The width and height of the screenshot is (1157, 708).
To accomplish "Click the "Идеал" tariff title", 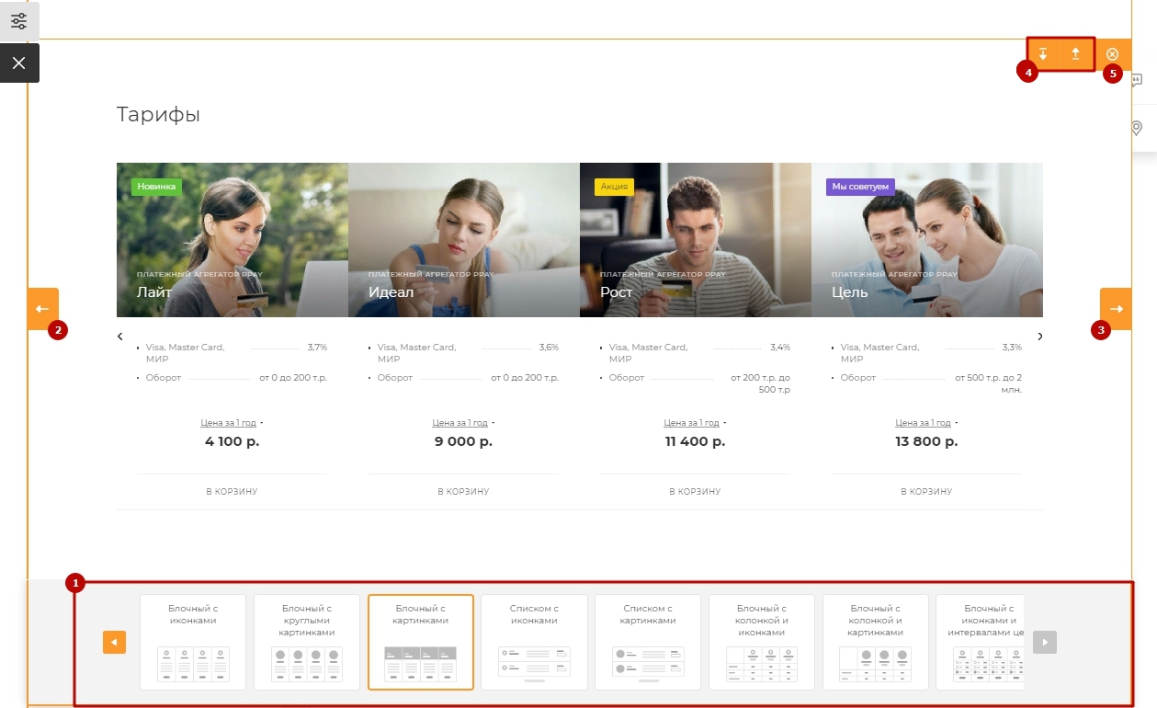I will pos(391,292).
